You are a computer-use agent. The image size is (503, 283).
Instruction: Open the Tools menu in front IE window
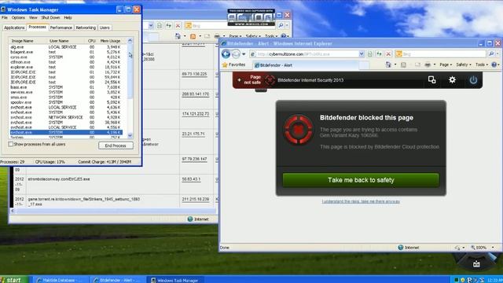pyautogui.click(x=482, y=64)
